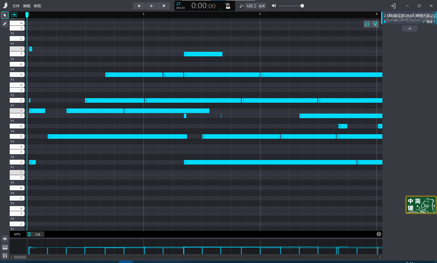Open the 编辑 menu

tap(27, 6)
